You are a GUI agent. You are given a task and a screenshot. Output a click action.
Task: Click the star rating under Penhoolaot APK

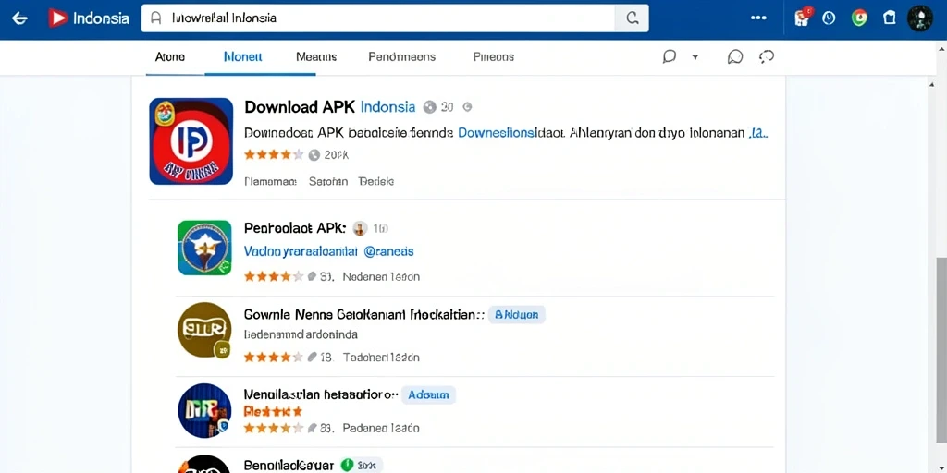pos(274,277)
